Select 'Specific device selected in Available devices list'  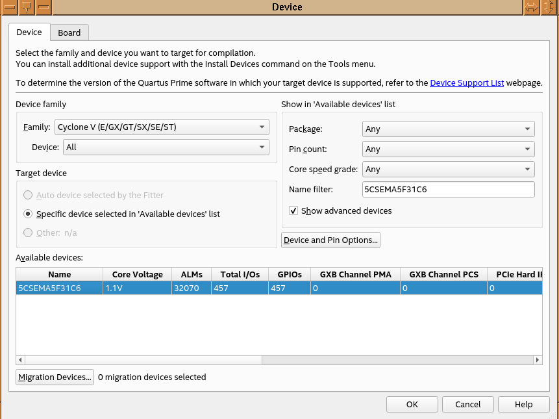pyautogui.click(x=28, y=214)
